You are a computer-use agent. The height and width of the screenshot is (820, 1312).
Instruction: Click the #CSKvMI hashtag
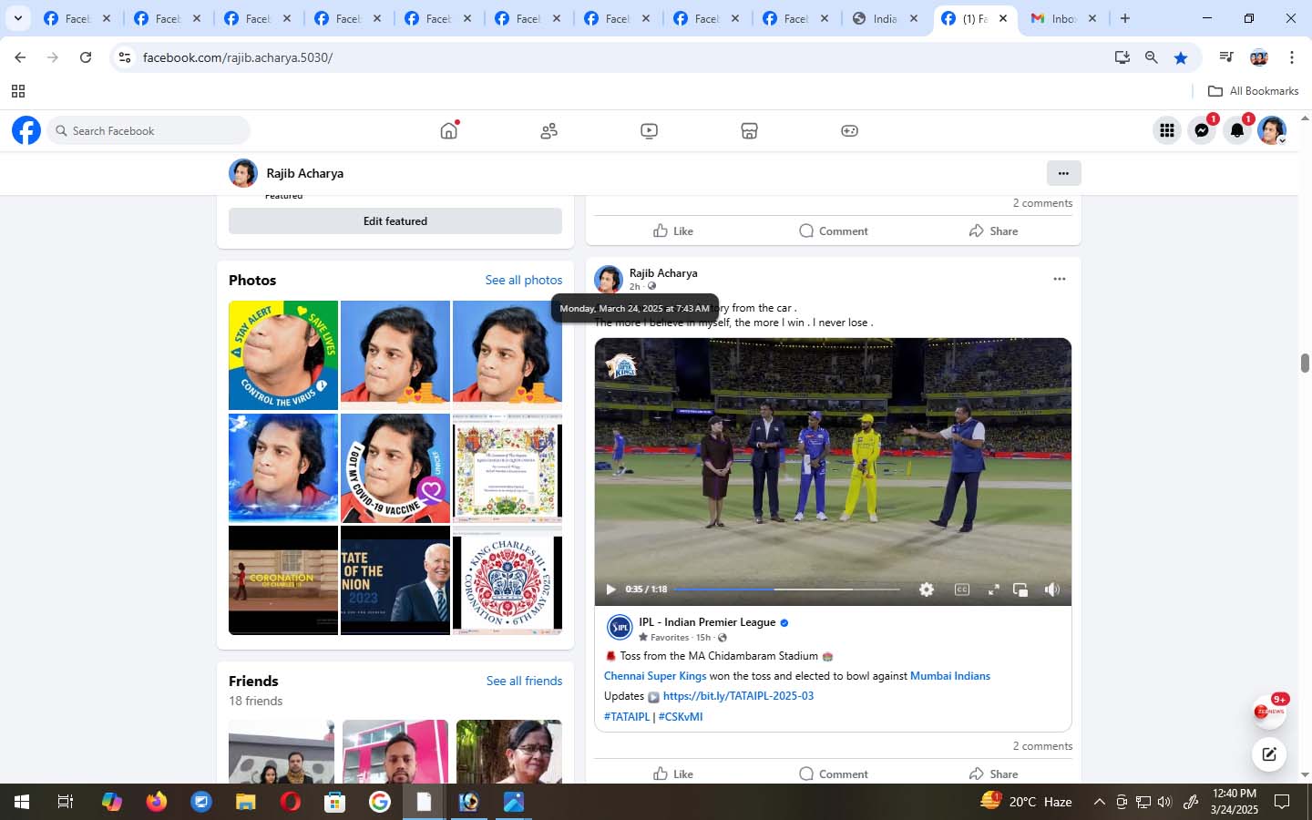[x=681, y=717]
